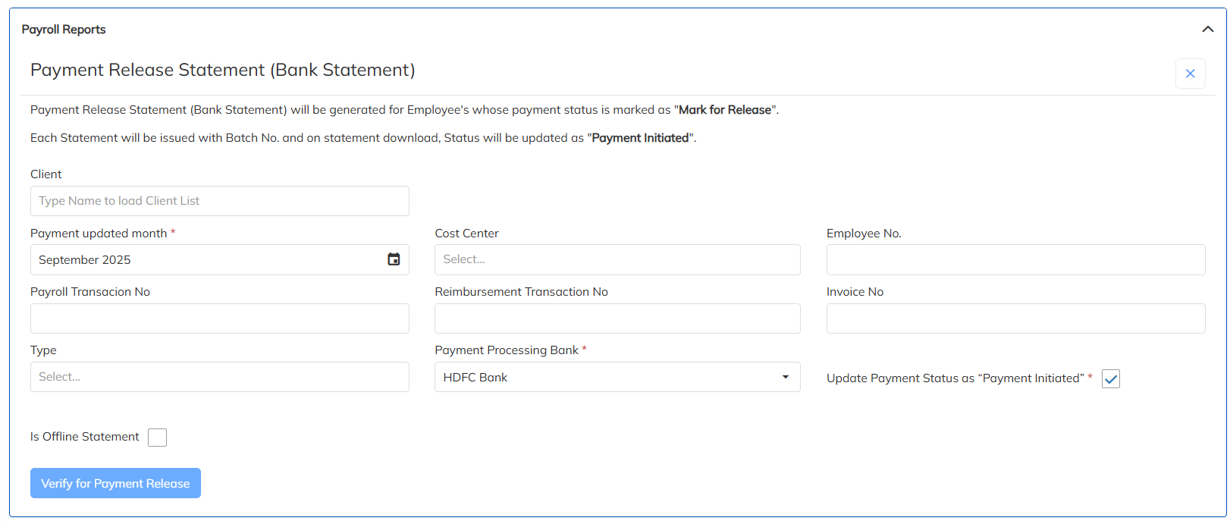Collapse the Payroll Reports section
The image size is (1230, 524).
[1207, 30]
